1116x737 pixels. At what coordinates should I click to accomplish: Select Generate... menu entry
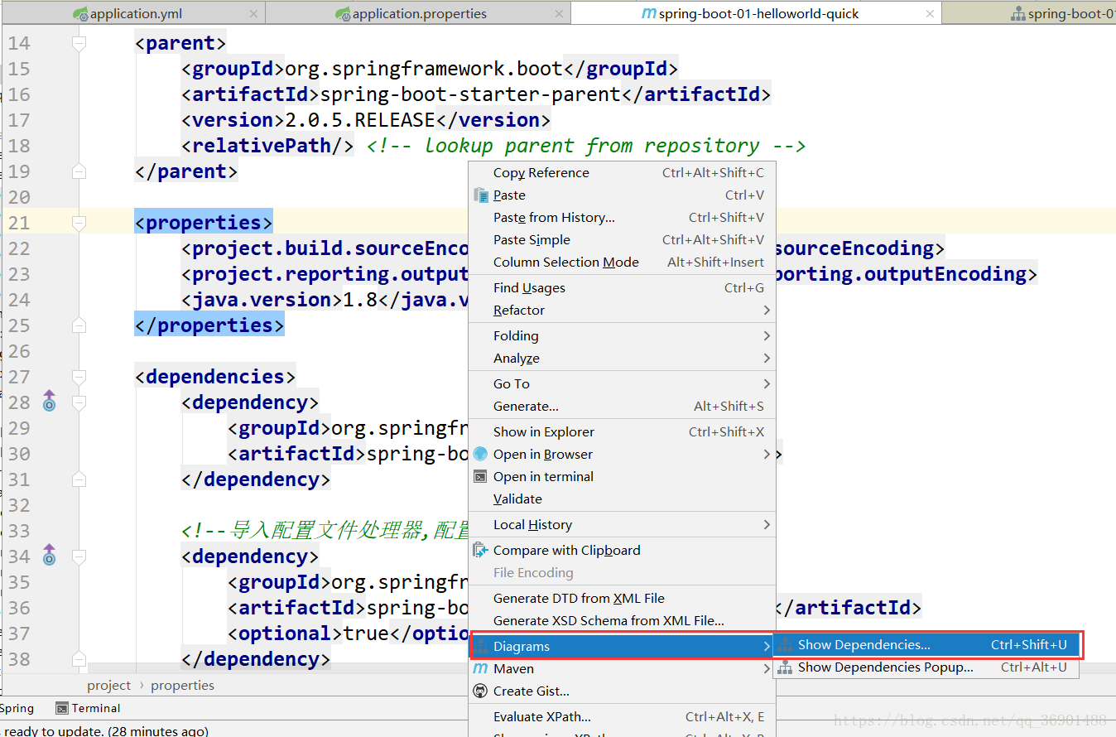pos(622,407)
